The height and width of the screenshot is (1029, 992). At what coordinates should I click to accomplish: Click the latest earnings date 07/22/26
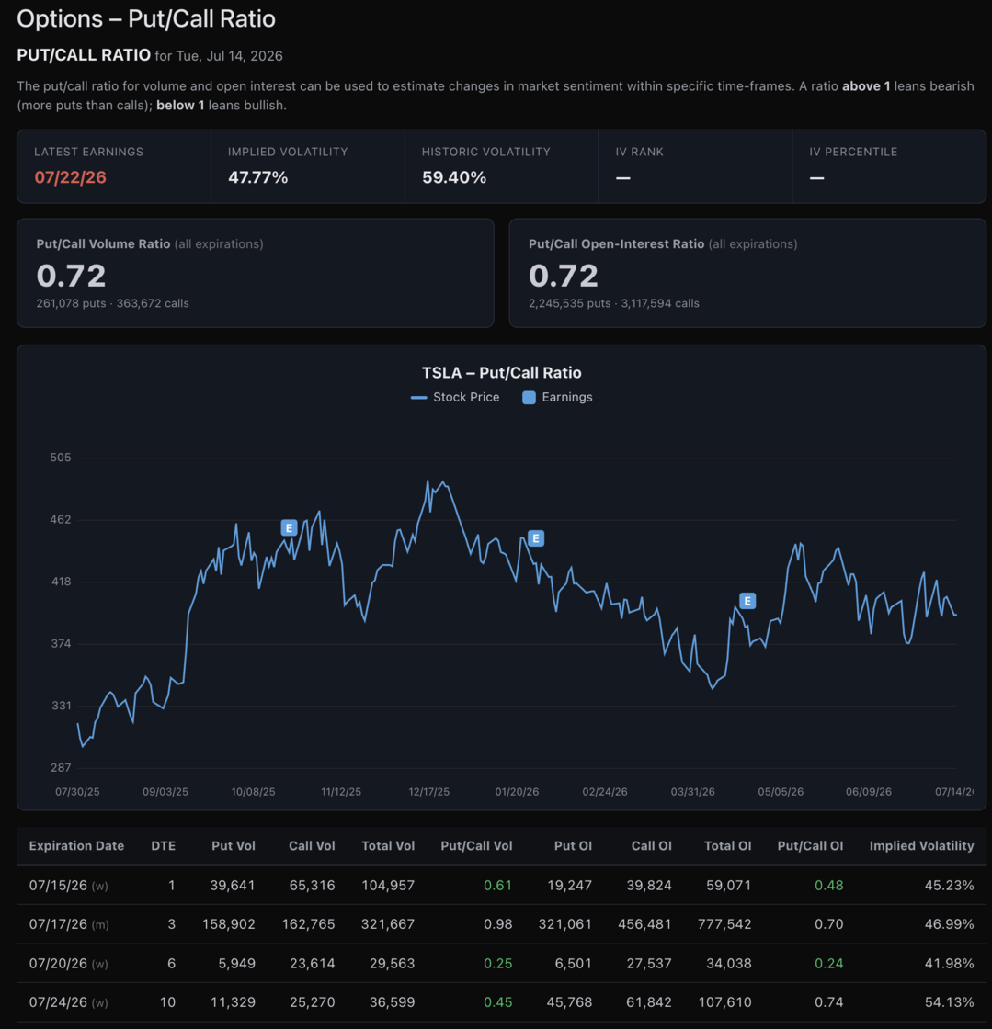tap(70, 177)
